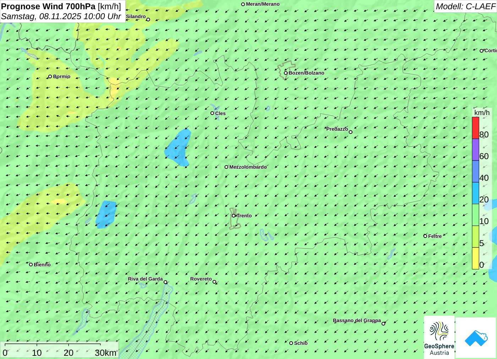Select the Bassano del Grappa marker
This screenshot has height=359, width=497.
click(x=383, y=323)
